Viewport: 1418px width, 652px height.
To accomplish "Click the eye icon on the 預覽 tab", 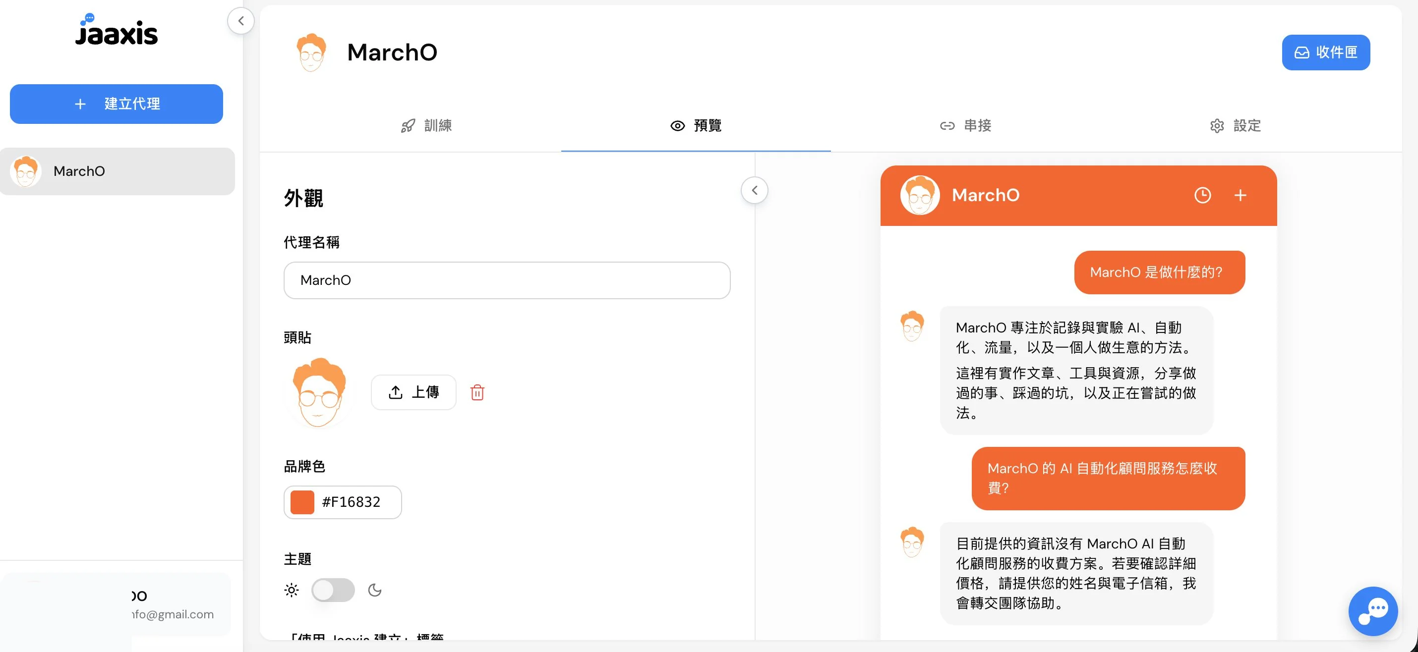I will pos(678,126).
